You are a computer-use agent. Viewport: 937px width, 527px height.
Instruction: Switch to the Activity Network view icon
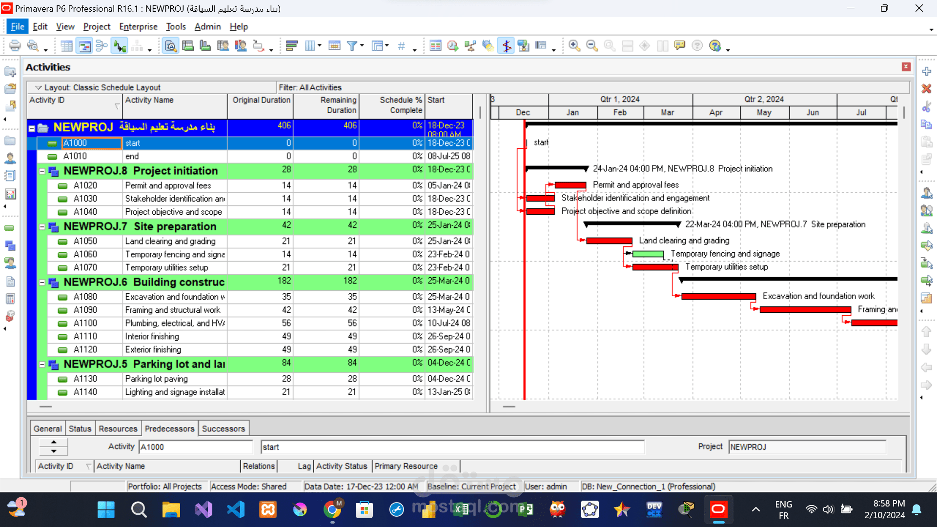coord(102,46)
